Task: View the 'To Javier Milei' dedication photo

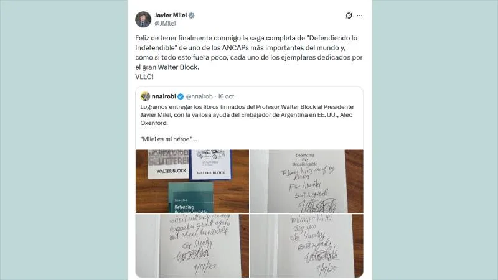Action: coord(306,246)
